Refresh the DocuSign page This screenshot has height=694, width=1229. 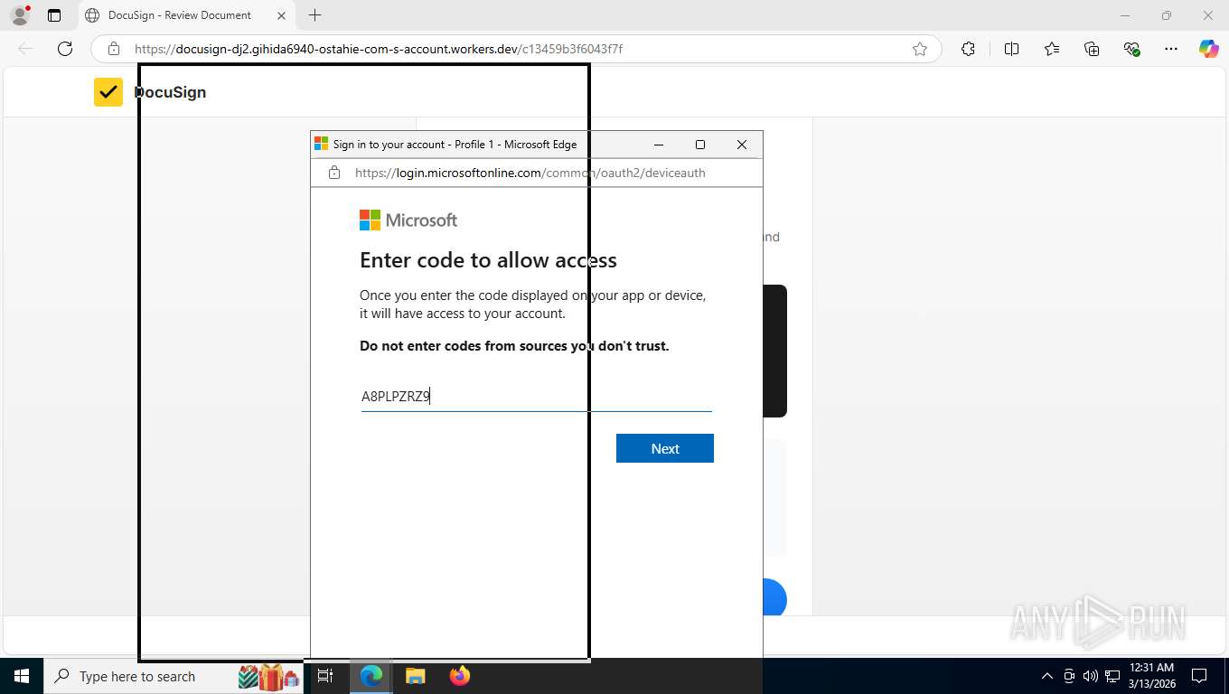coord(65,49)
